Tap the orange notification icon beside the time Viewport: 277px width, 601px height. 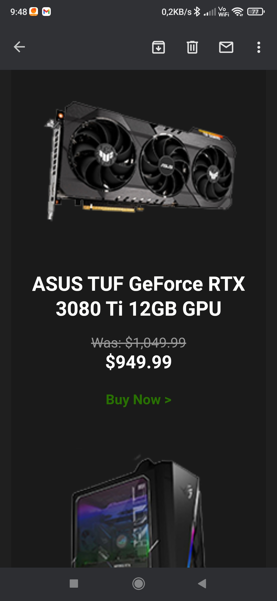coord(34,12)
